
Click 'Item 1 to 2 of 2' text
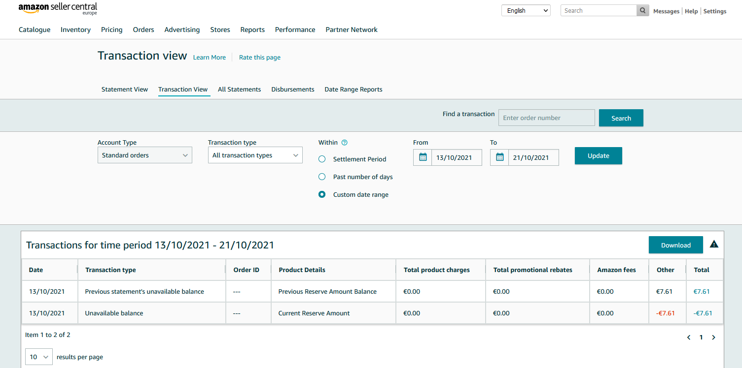point(48,335)
